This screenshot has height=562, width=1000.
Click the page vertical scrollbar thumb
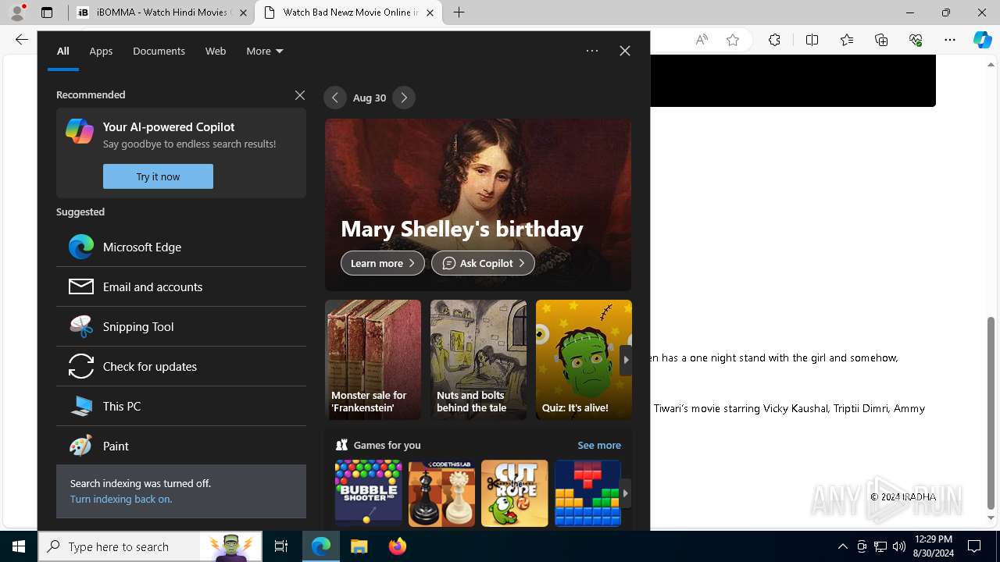pyautogui.click(x=991, y=412)
